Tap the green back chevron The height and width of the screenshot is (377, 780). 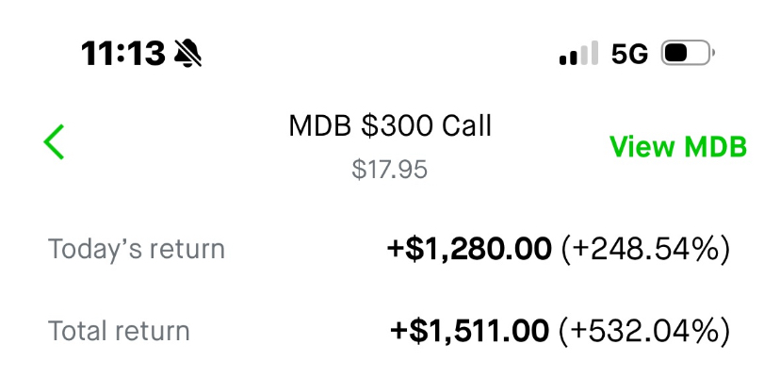pos(54,141)
